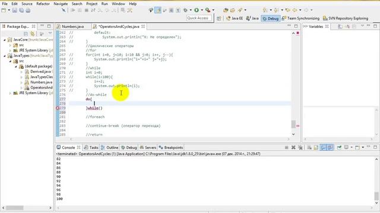Click the editor vertical scrollbar thumb

click(x=293, y=124)
